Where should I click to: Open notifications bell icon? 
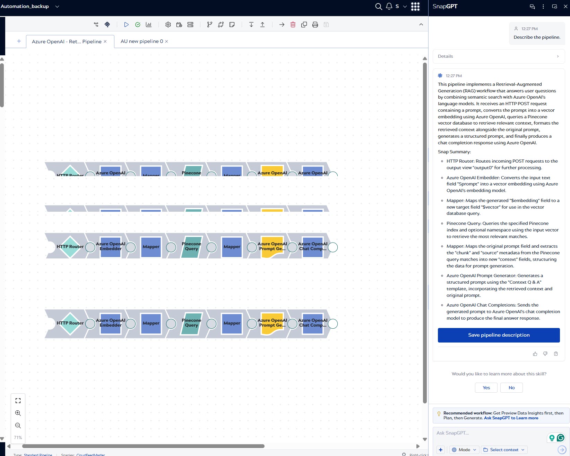pos(389,6)
